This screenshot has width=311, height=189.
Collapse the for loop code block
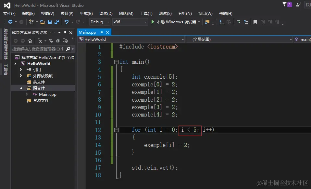click(x=117, y=130)
